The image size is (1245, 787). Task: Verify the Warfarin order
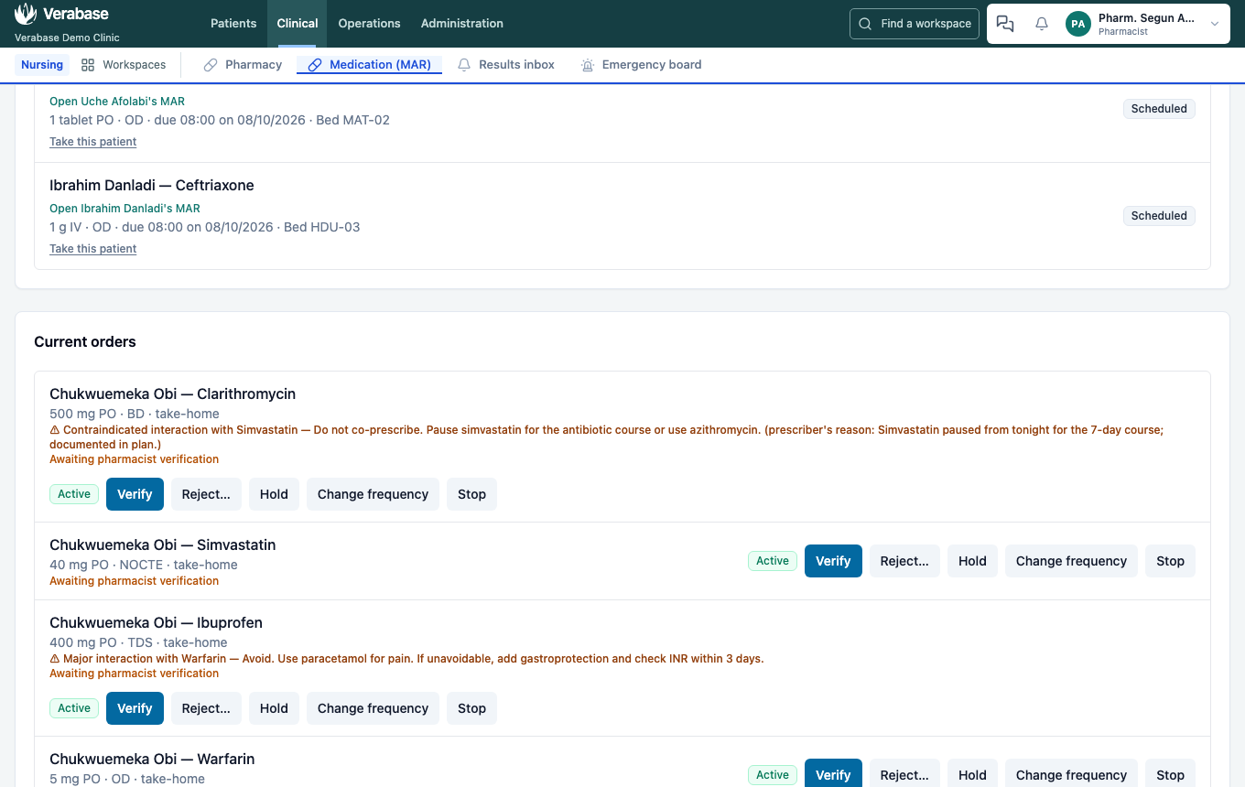click(x=833, y=774)
